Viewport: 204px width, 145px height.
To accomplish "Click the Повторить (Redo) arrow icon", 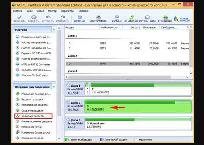I will pyautogui.click(x=63, y=17).
